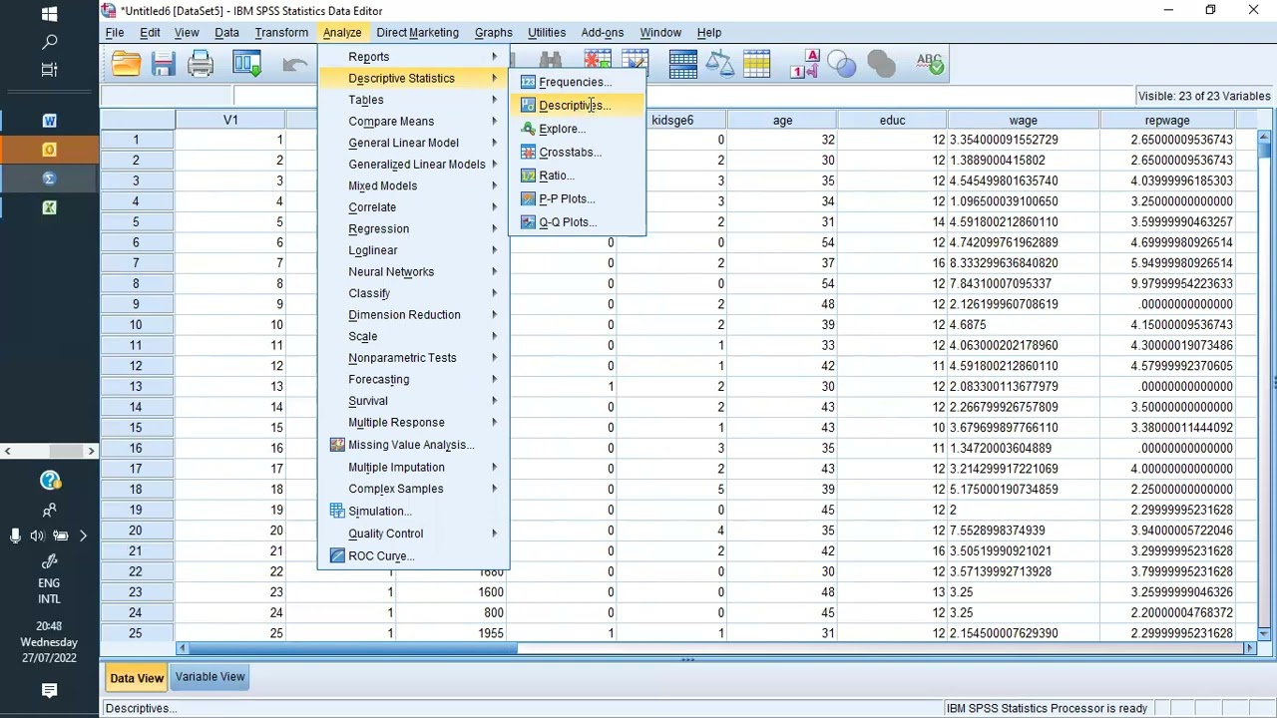This screenshot has width=1277, height=718.
Task: Click the Show All Variables gray circles icon
Action: (x=881, y=65)
